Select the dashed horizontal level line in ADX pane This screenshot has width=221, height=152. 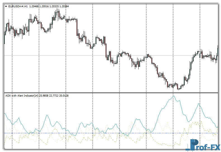[x=84, y=133]
